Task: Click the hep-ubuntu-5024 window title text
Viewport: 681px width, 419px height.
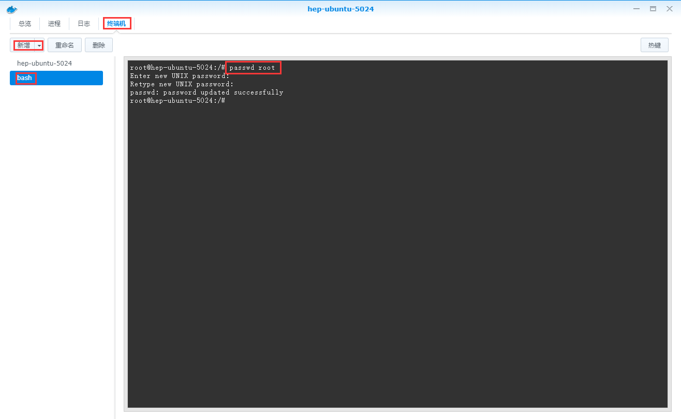Action: [340, 9]
